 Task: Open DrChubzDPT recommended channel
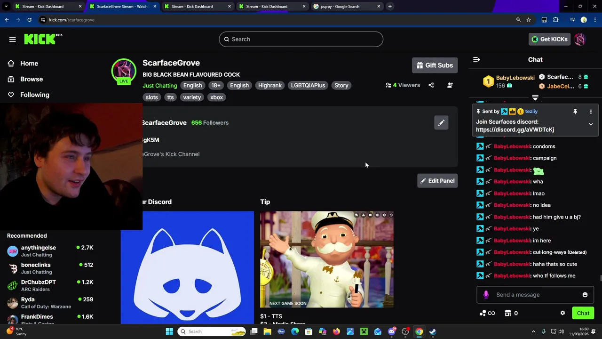50,285
